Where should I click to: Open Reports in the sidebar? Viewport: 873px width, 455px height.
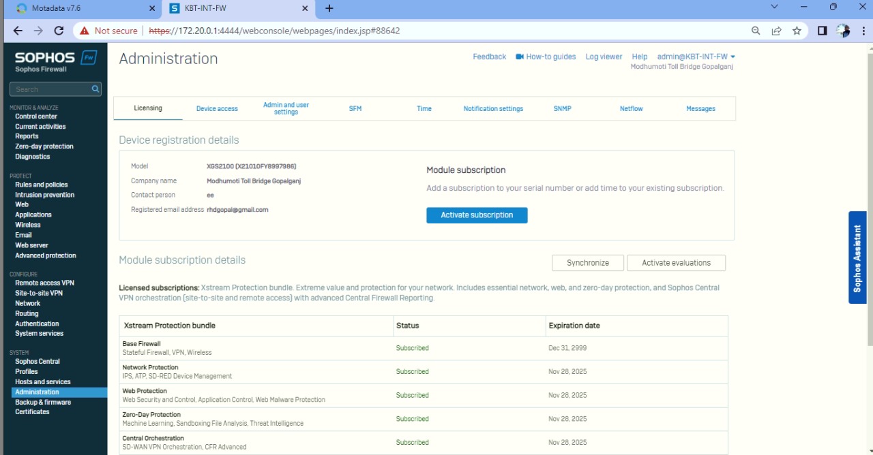(27, 136)
